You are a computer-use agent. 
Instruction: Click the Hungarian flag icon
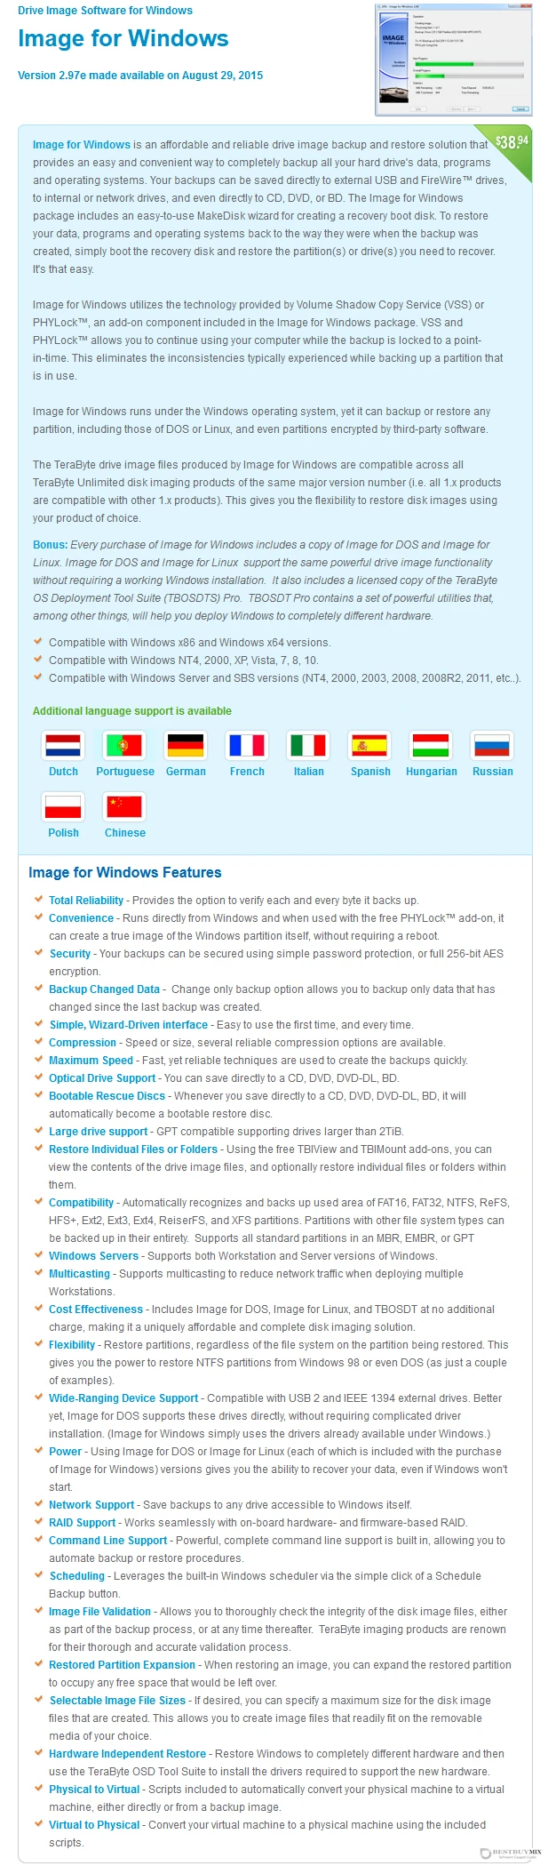431,745
